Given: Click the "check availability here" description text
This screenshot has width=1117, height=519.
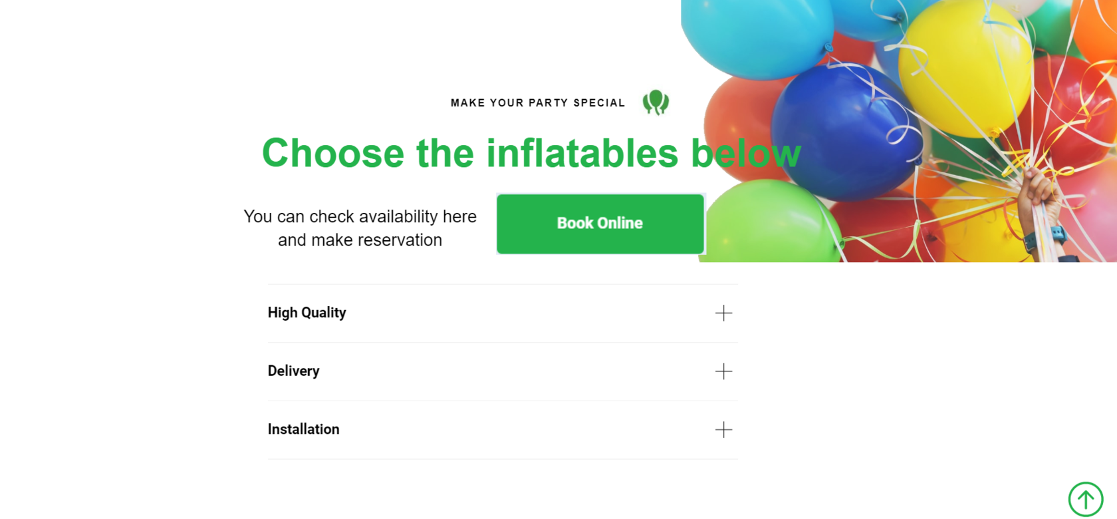Looking at the screenshot, I should click(360, 228).
